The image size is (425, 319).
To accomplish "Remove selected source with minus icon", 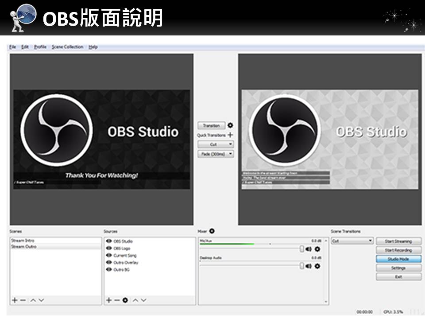I will (x=117, y=300).
